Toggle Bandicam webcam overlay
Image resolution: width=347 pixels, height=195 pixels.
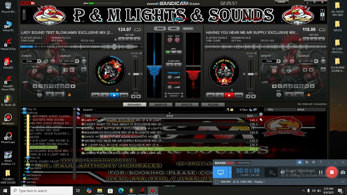[271, 173]
